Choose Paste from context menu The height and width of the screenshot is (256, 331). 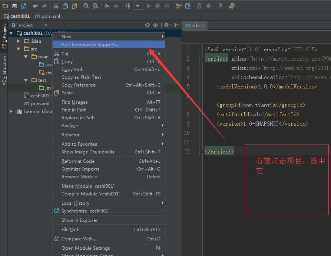(x=109, y=93)
